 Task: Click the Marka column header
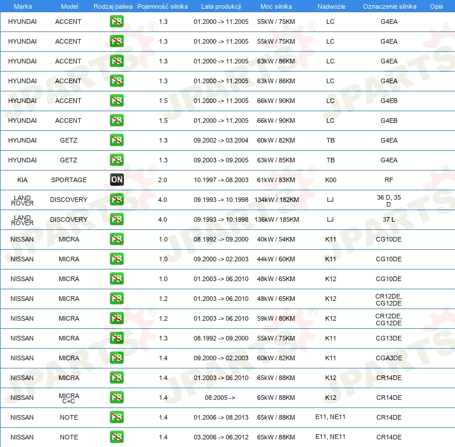pyautogui.click(x=23, y=6)
